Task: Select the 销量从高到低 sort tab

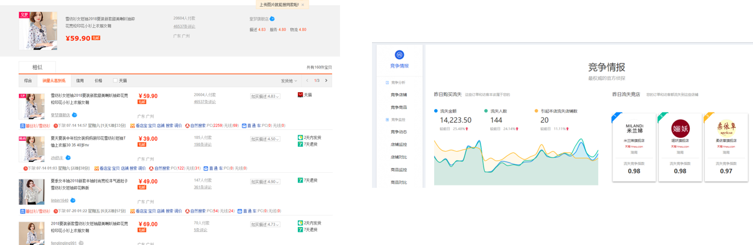Action: [54, 81]
